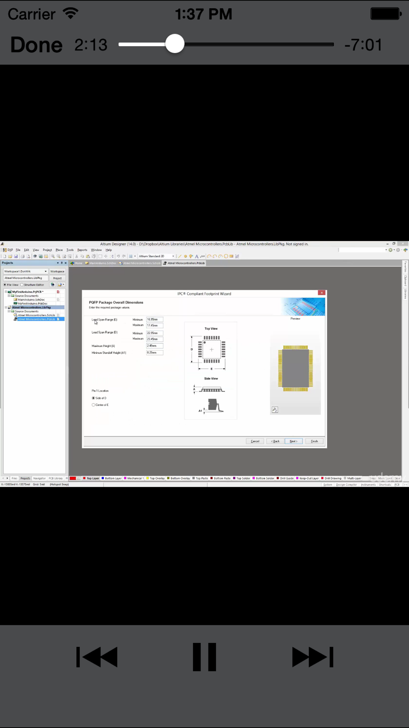
Task: Rewind to the previous track
Action: [97, 657]
